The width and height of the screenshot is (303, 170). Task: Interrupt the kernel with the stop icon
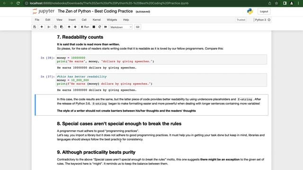(x=94, y=27)
